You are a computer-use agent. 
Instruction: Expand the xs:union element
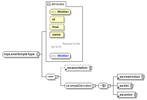tap(136, 95)
